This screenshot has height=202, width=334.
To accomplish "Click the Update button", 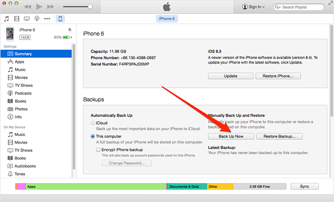I will (230, 76).
